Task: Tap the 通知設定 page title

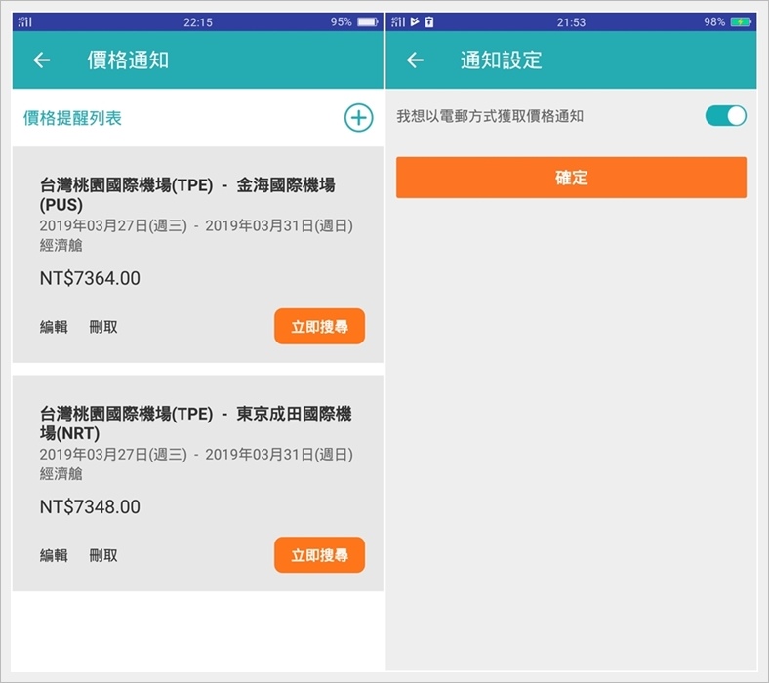Action: [502, 60]
